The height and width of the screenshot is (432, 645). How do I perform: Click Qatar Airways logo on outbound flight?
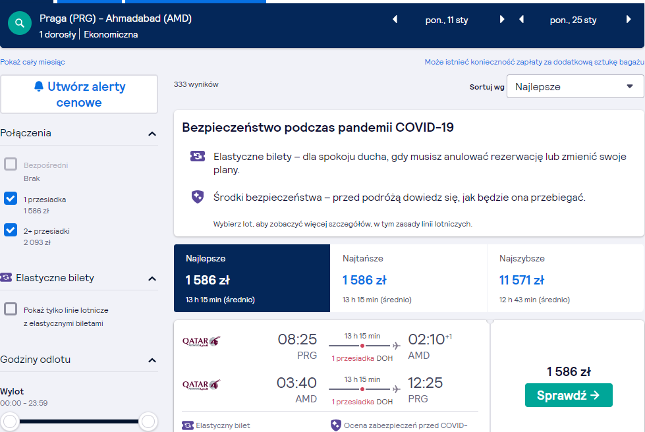click(202, 341)
